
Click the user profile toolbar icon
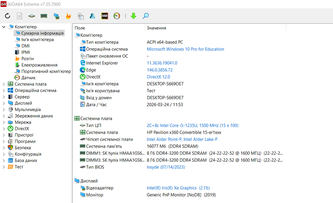click(x=92, y=16)
